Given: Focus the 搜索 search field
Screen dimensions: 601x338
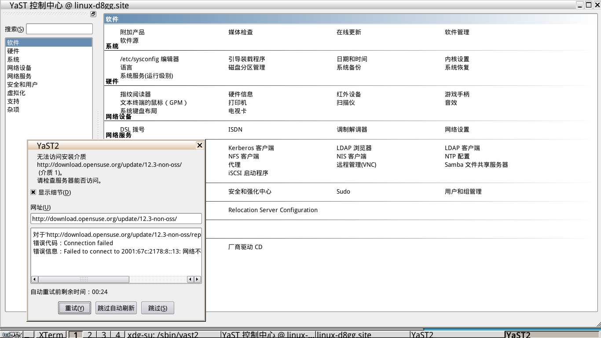Looking at the screenshot, I should pos(59,29).
